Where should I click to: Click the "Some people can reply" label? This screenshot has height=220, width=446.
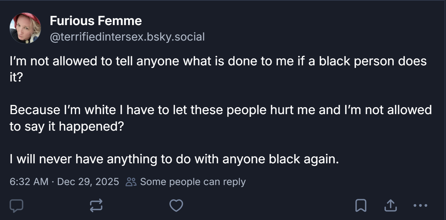[x=193, y=182]
